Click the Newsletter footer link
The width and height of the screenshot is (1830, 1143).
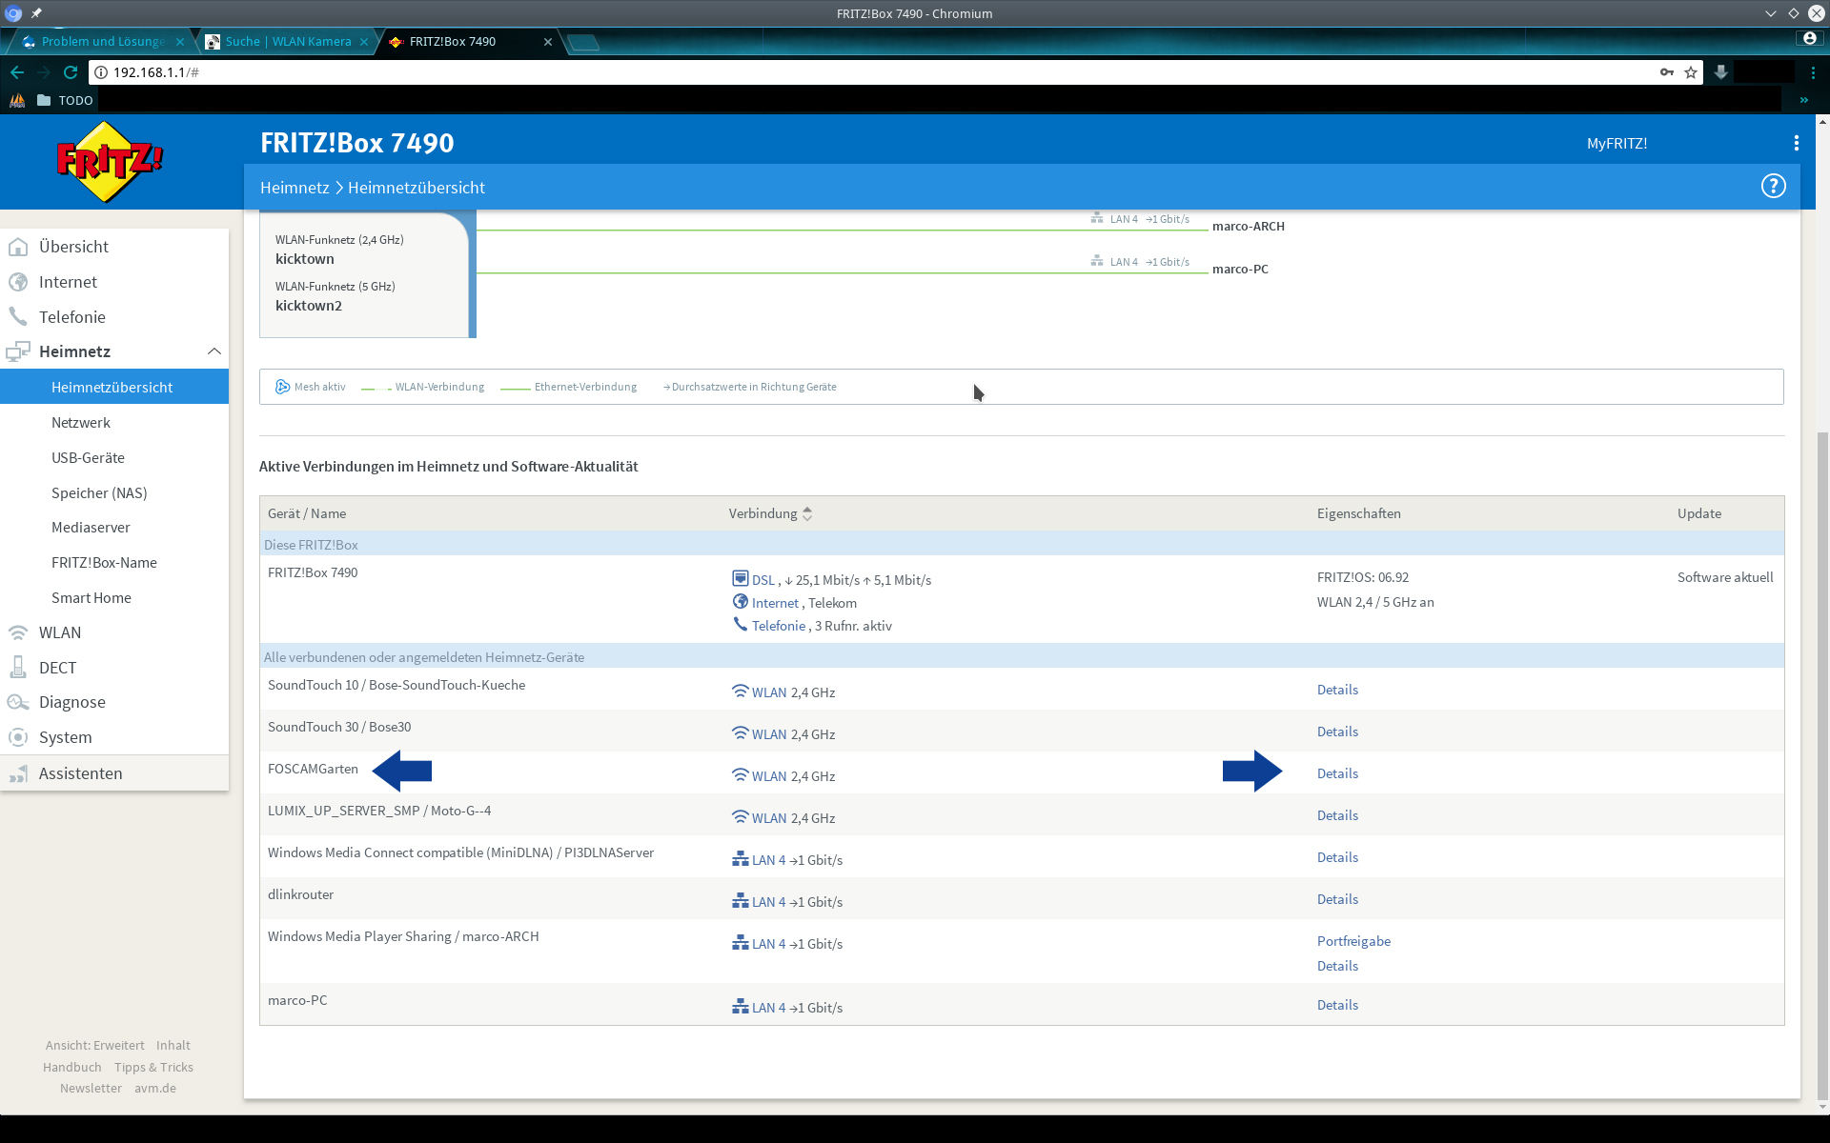(x=91, y=1088)
